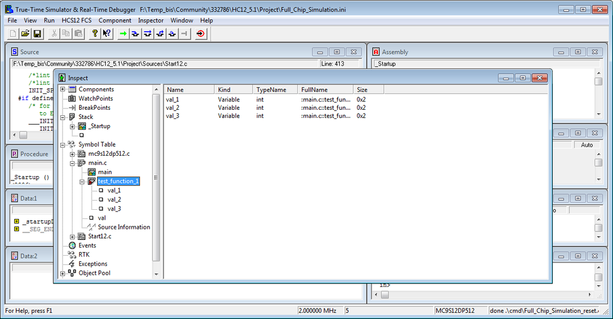Click the Halt toolbar icon

184,34
